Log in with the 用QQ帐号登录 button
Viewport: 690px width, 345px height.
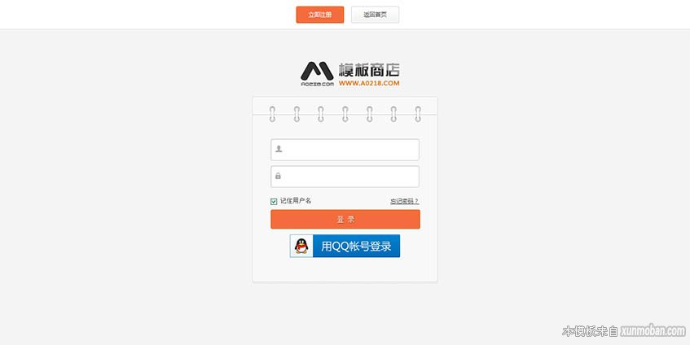click(345, 246)
